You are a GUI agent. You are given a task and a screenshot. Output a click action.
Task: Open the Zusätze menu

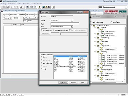click(19, 4)
